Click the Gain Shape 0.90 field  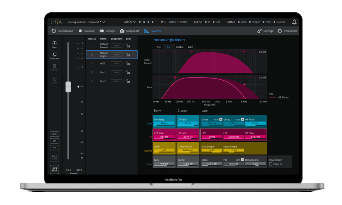point(212,151)
